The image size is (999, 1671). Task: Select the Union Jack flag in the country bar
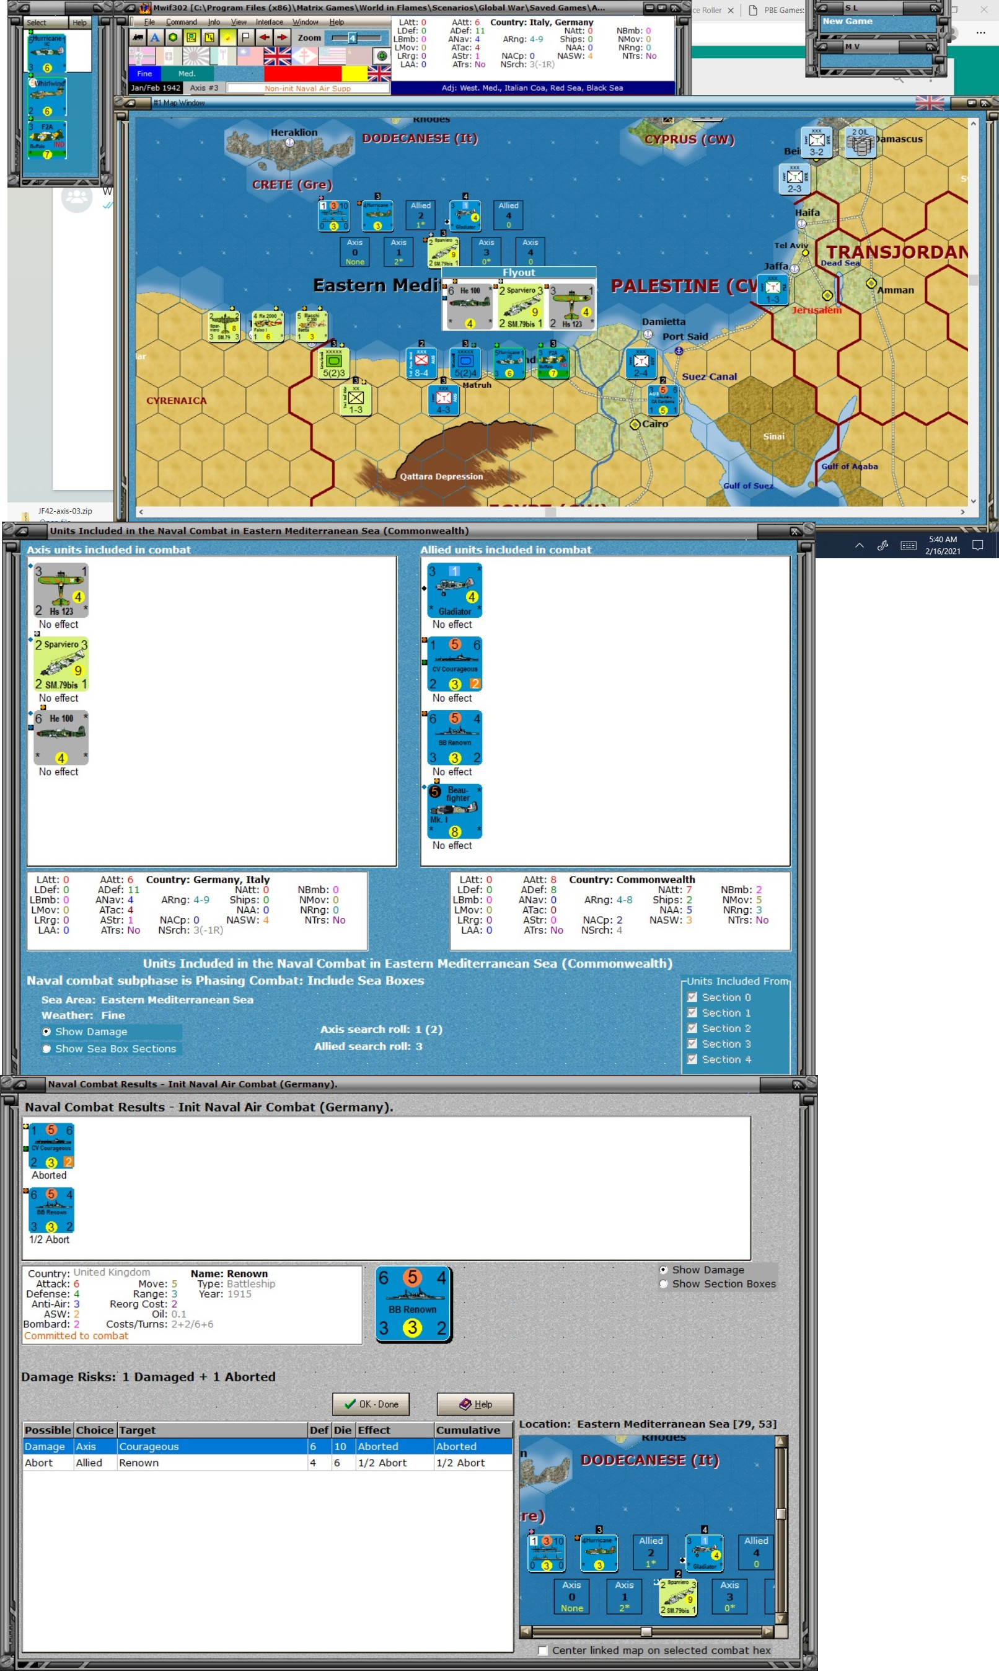pyautogui.click(x=278, y=56)
